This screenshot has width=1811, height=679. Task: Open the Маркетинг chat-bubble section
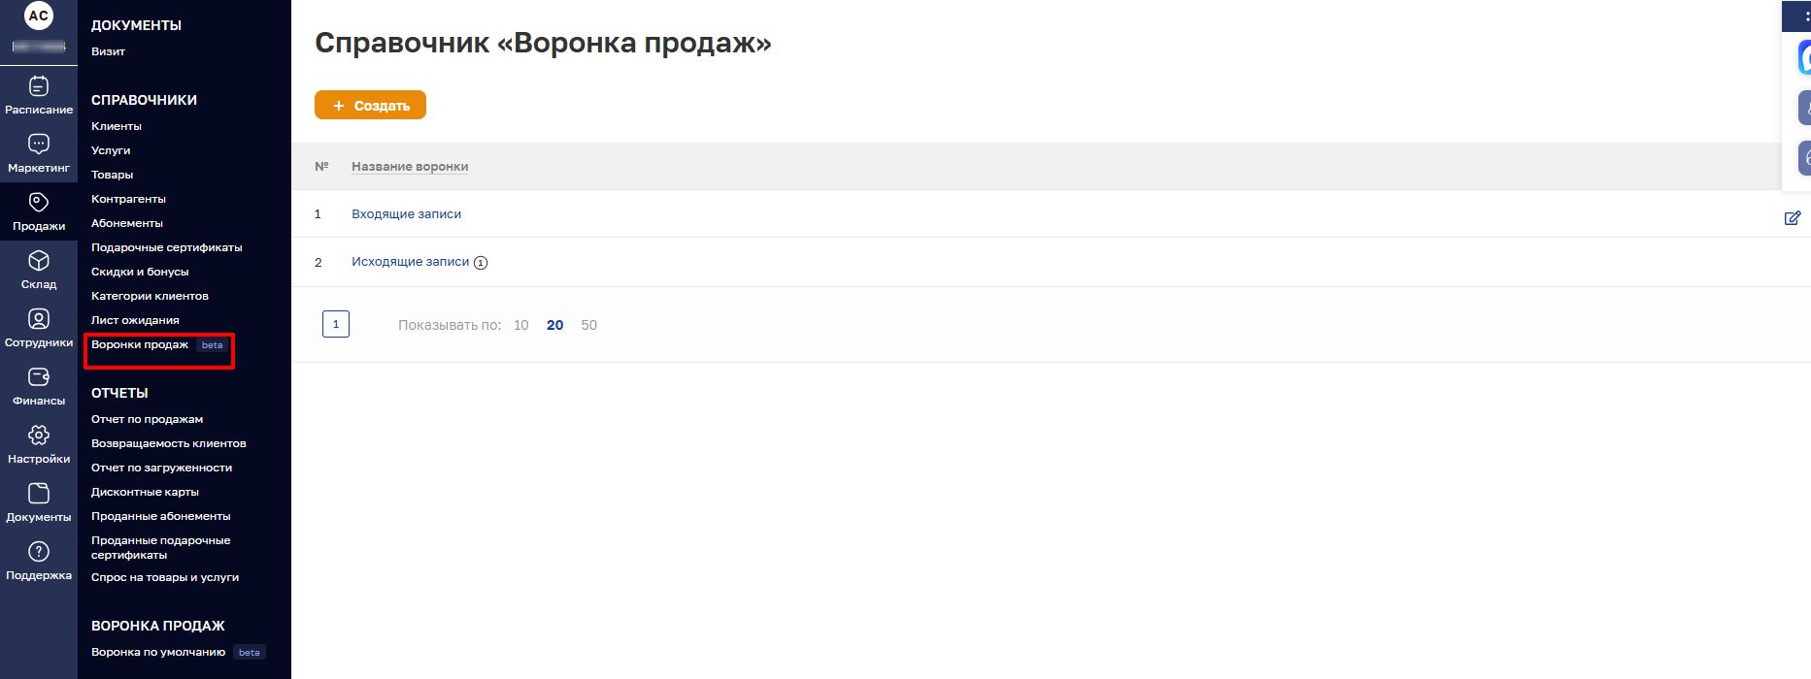(39, 152)
